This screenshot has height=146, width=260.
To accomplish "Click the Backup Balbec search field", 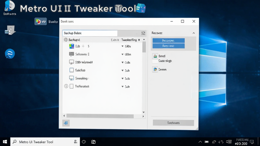I will [x=90, y=33].
